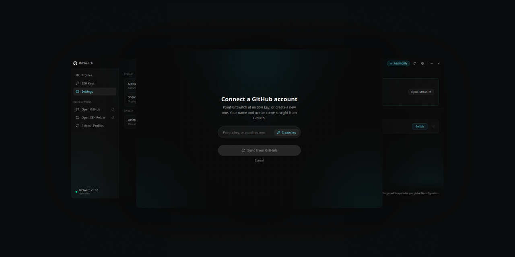This screenshot has height=257, width=515.
Task: Click the Open SSH Folder folder icon
Action: (78, 118)
